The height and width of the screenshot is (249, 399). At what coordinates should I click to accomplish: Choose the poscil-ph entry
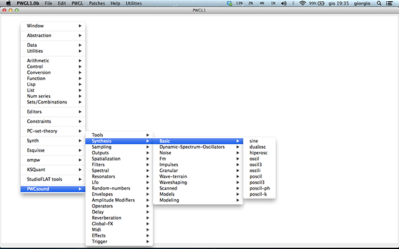(x=259, y=188)
